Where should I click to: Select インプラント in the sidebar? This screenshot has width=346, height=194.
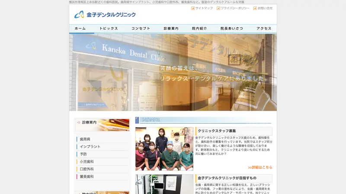tap(90, 147)
